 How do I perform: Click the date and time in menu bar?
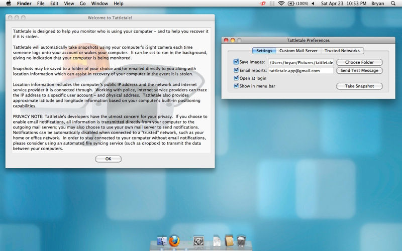[x=344, y=4]
